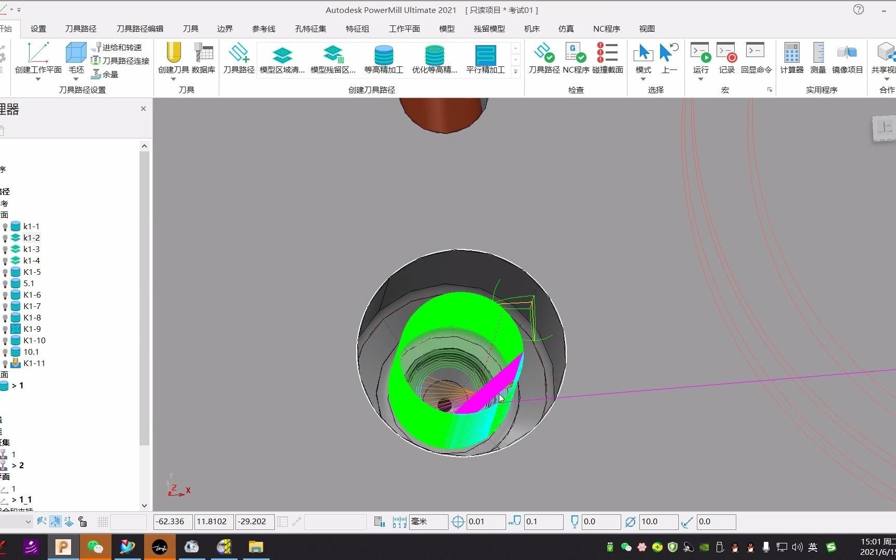Toggle lightbulb for toolpath K1-10

coord(5,341)
